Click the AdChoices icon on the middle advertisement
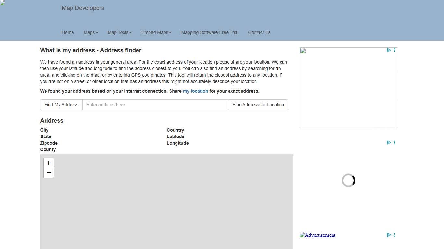 [389, 142]
